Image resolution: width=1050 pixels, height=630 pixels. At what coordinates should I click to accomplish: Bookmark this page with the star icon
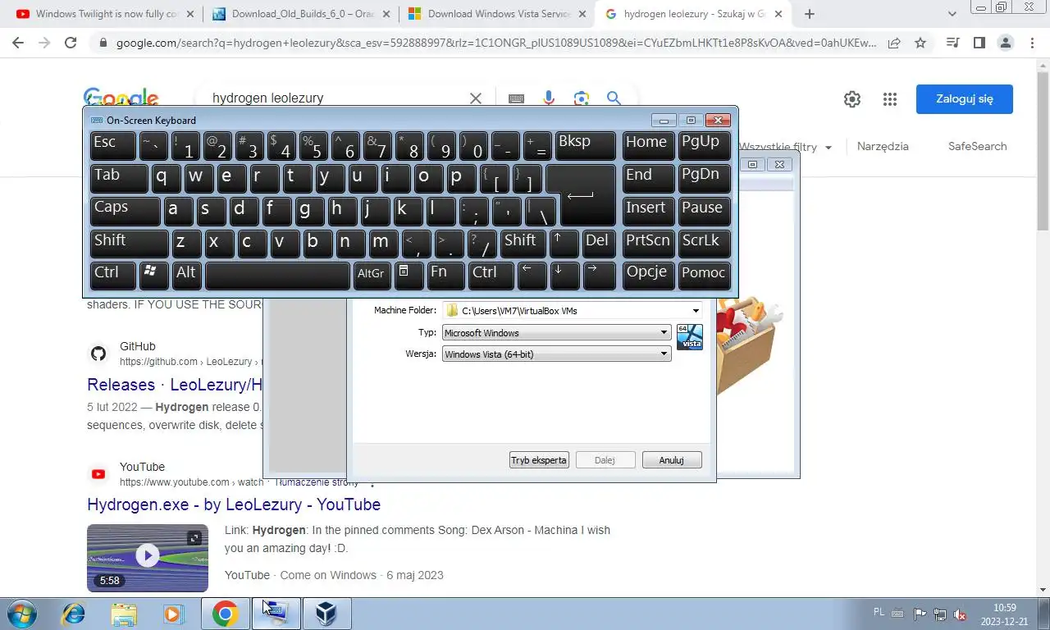[x=920, y=43]
